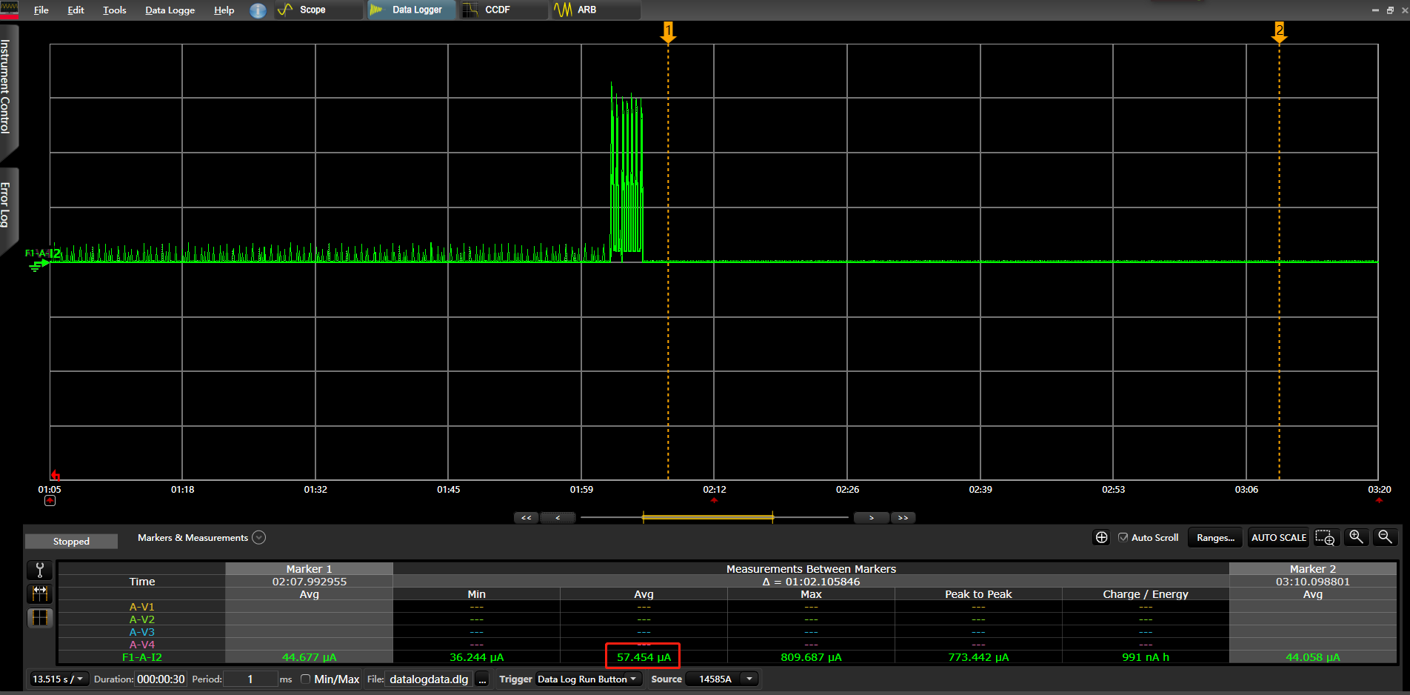Step back with the < button
The height and width of the screenshot is (695, 1410).
[x=558, y=518]
